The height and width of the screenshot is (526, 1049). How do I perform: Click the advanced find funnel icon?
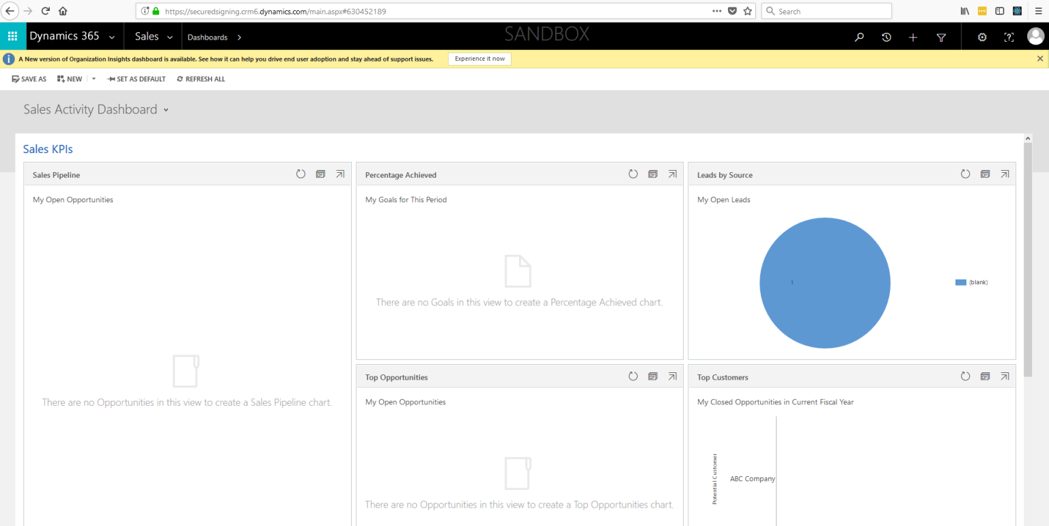[941, 37]
